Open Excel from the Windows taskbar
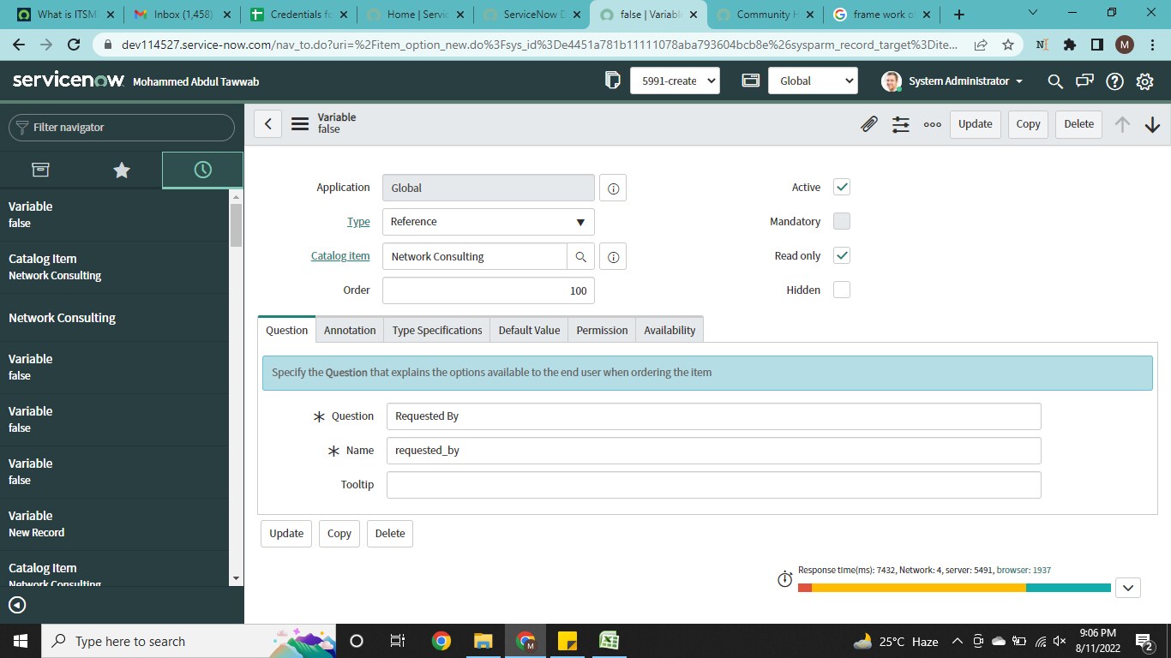The width and height of the screenshot is (1171, 658). 610,641
